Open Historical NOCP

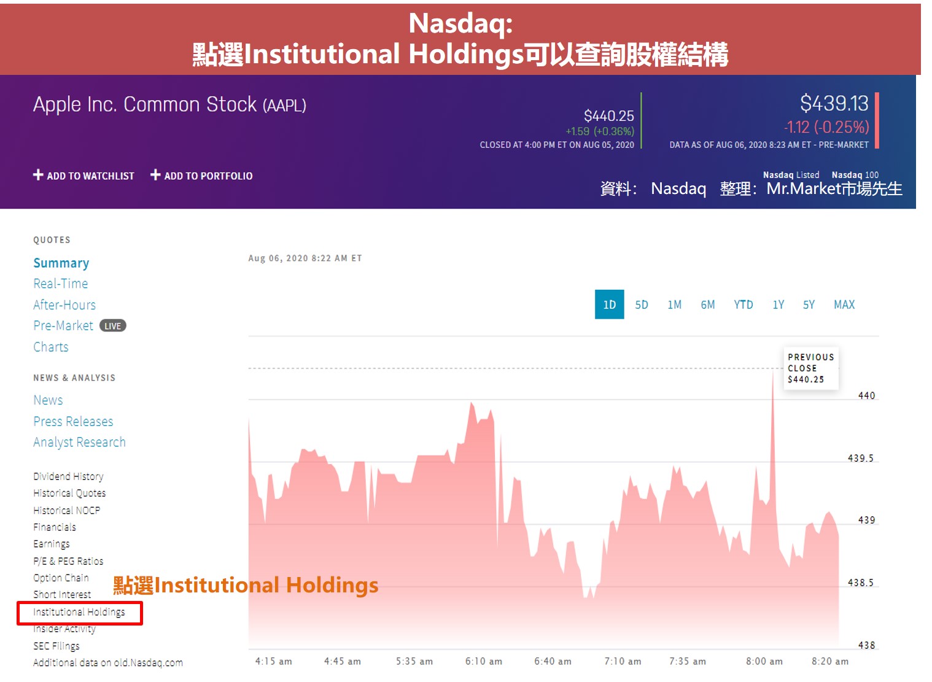(66, 510)
